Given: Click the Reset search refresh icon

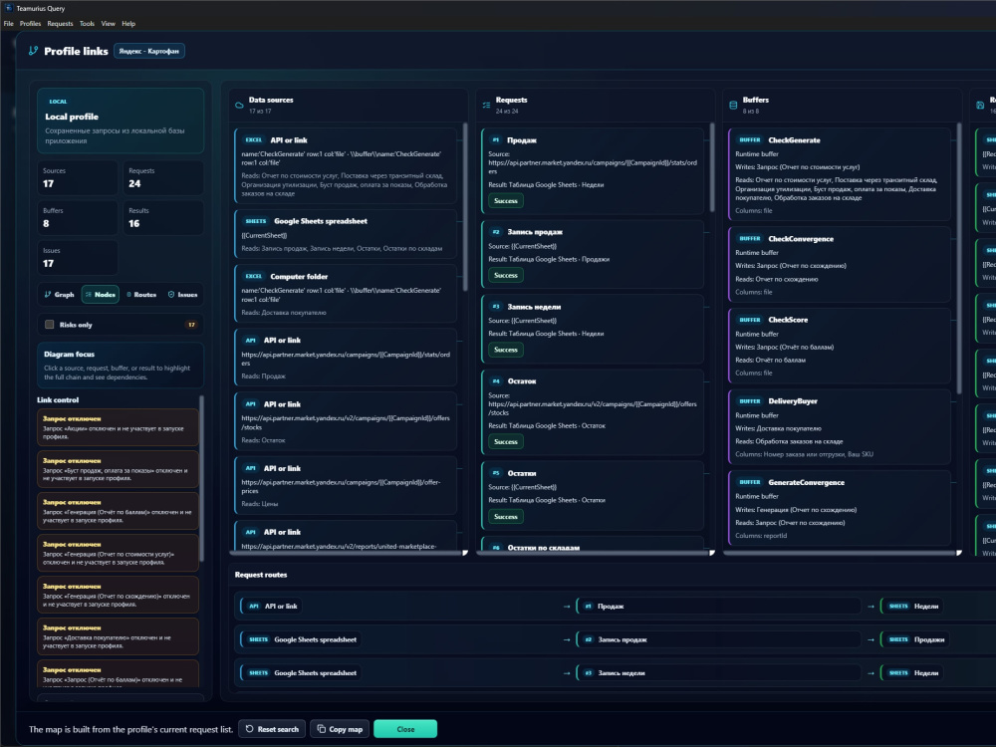Looking at the screenshot, I should click(250, 729).
